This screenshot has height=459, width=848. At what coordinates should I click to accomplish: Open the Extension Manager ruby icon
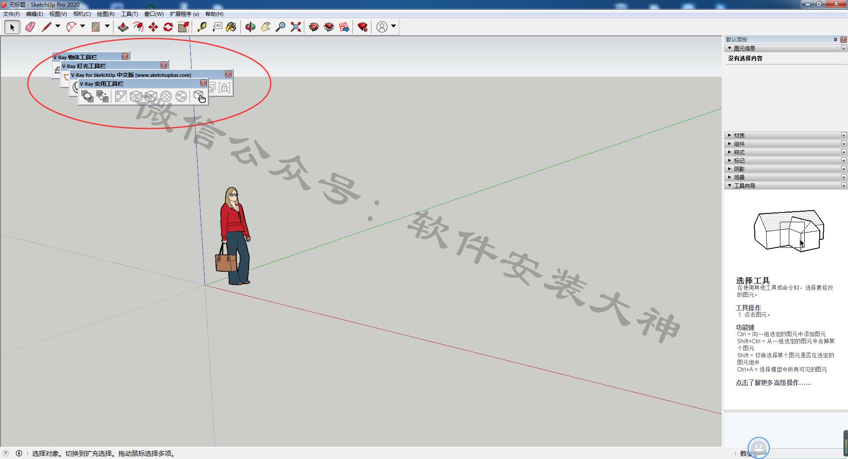click(x=363, y=27)
